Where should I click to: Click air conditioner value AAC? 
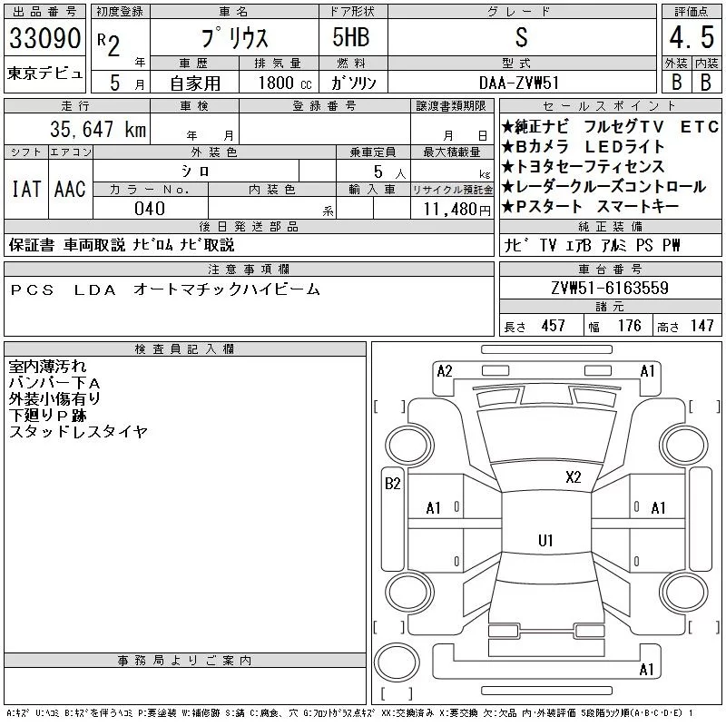(x=70, y=189)
